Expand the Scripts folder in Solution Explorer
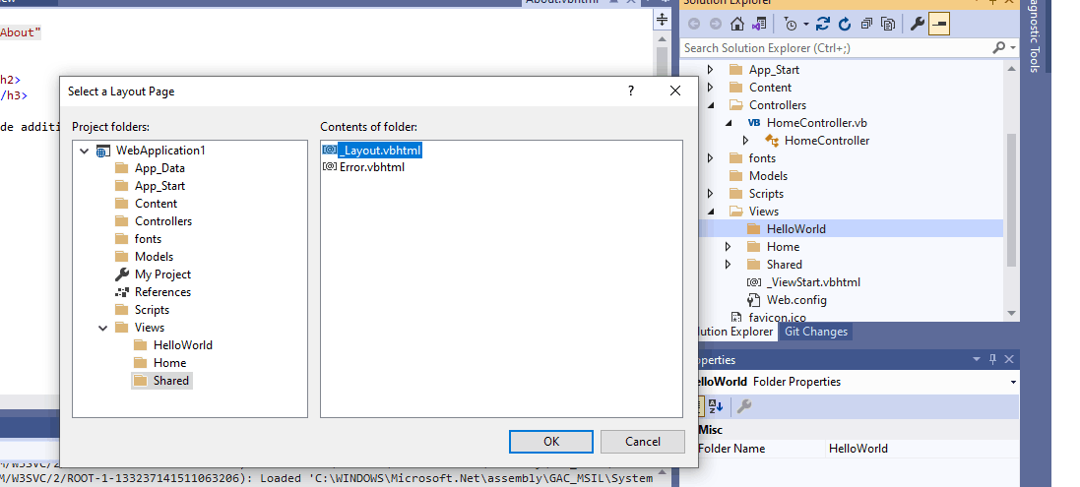1080x487 pixels. 711,193
